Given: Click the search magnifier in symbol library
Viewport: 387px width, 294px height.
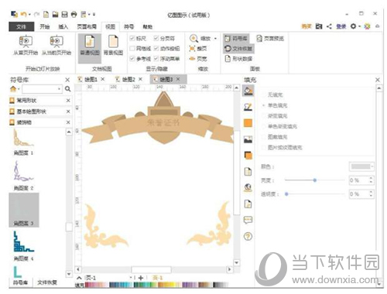Looking at the screenshot, I should 67,89.
